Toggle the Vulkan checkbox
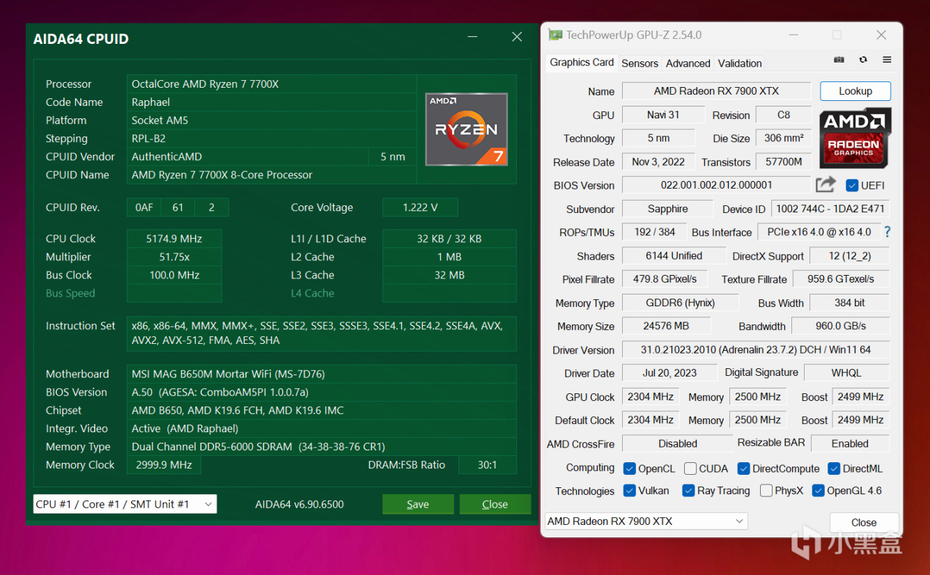This screenshot has height=575, width=930. [629, 491]
